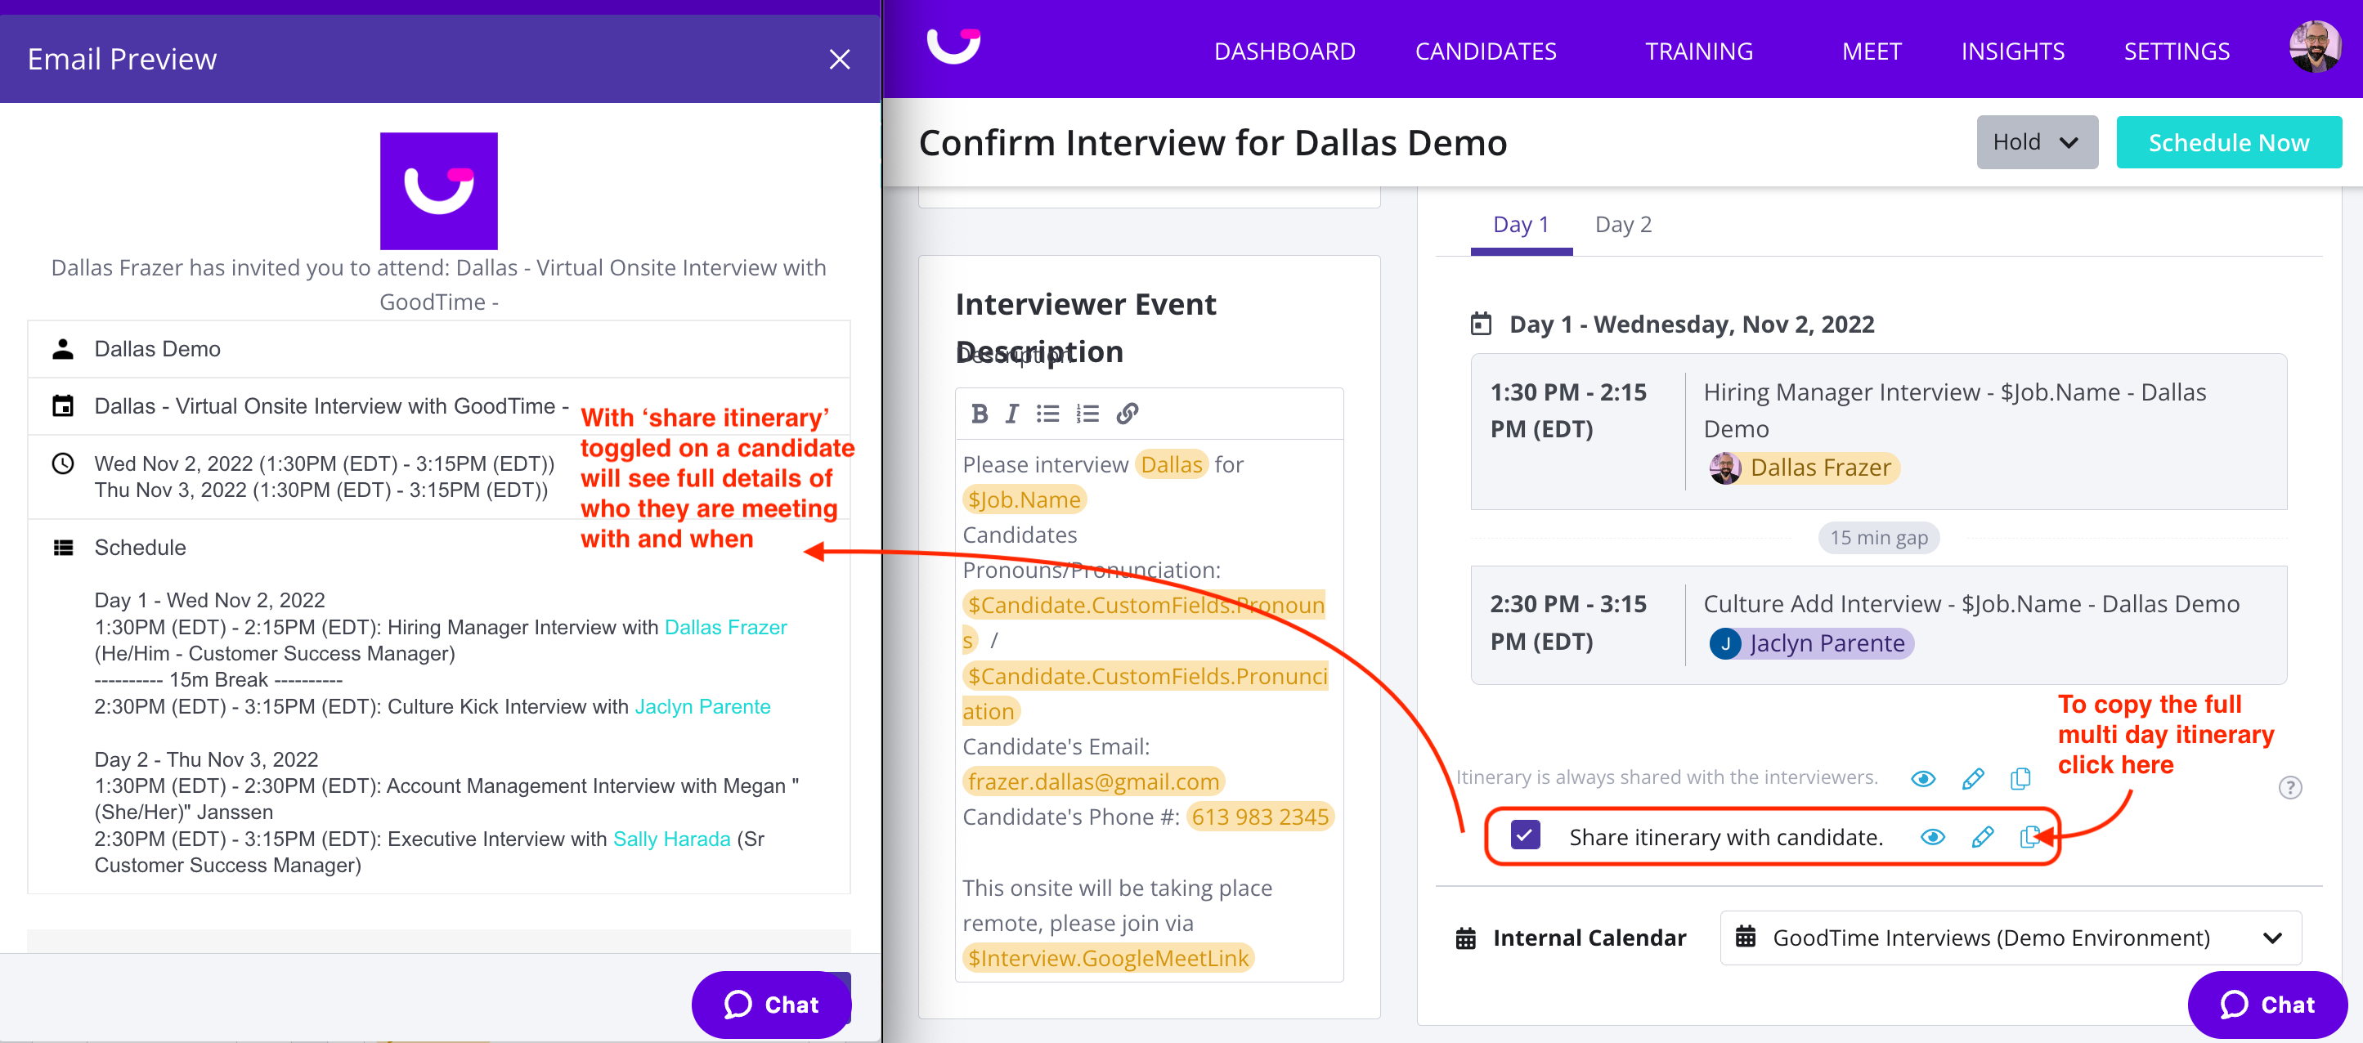Screen dimensions: 2363x1043
Task: Expand the Internal Calendar dropdown
Action: [2010, 938]
